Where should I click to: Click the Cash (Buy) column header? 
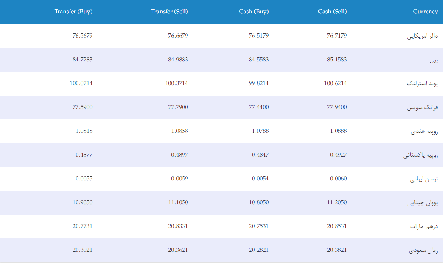254,12
